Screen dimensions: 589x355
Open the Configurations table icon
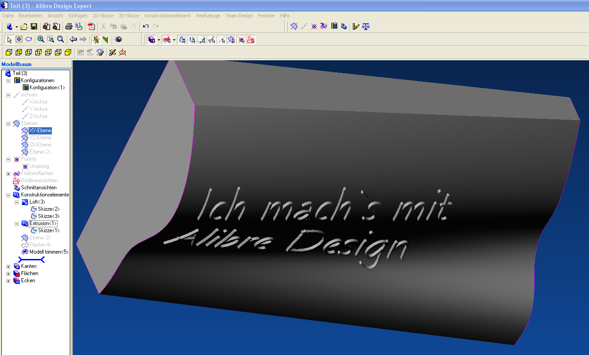334,26
